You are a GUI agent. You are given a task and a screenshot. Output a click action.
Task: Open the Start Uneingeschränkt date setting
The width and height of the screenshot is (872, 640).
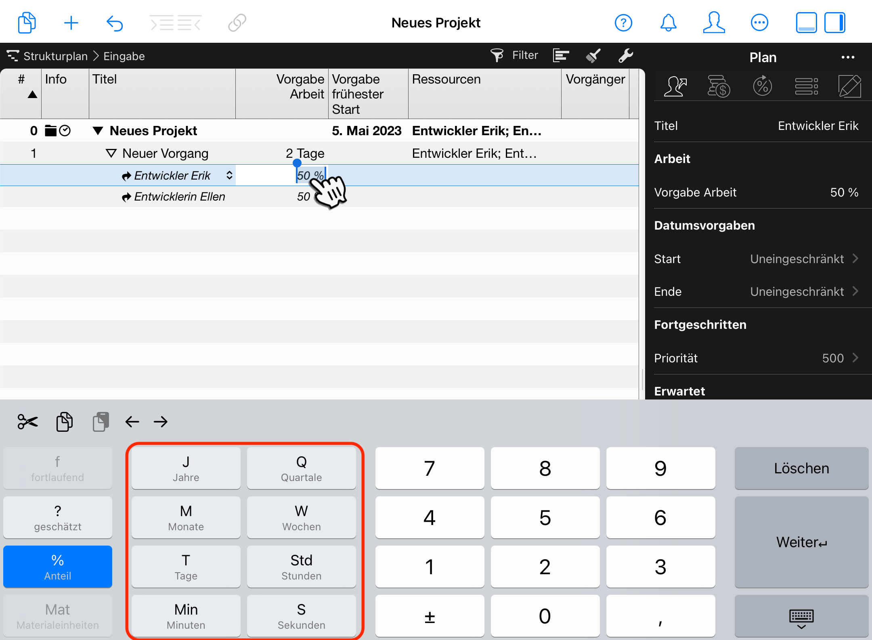pos(797,259)
